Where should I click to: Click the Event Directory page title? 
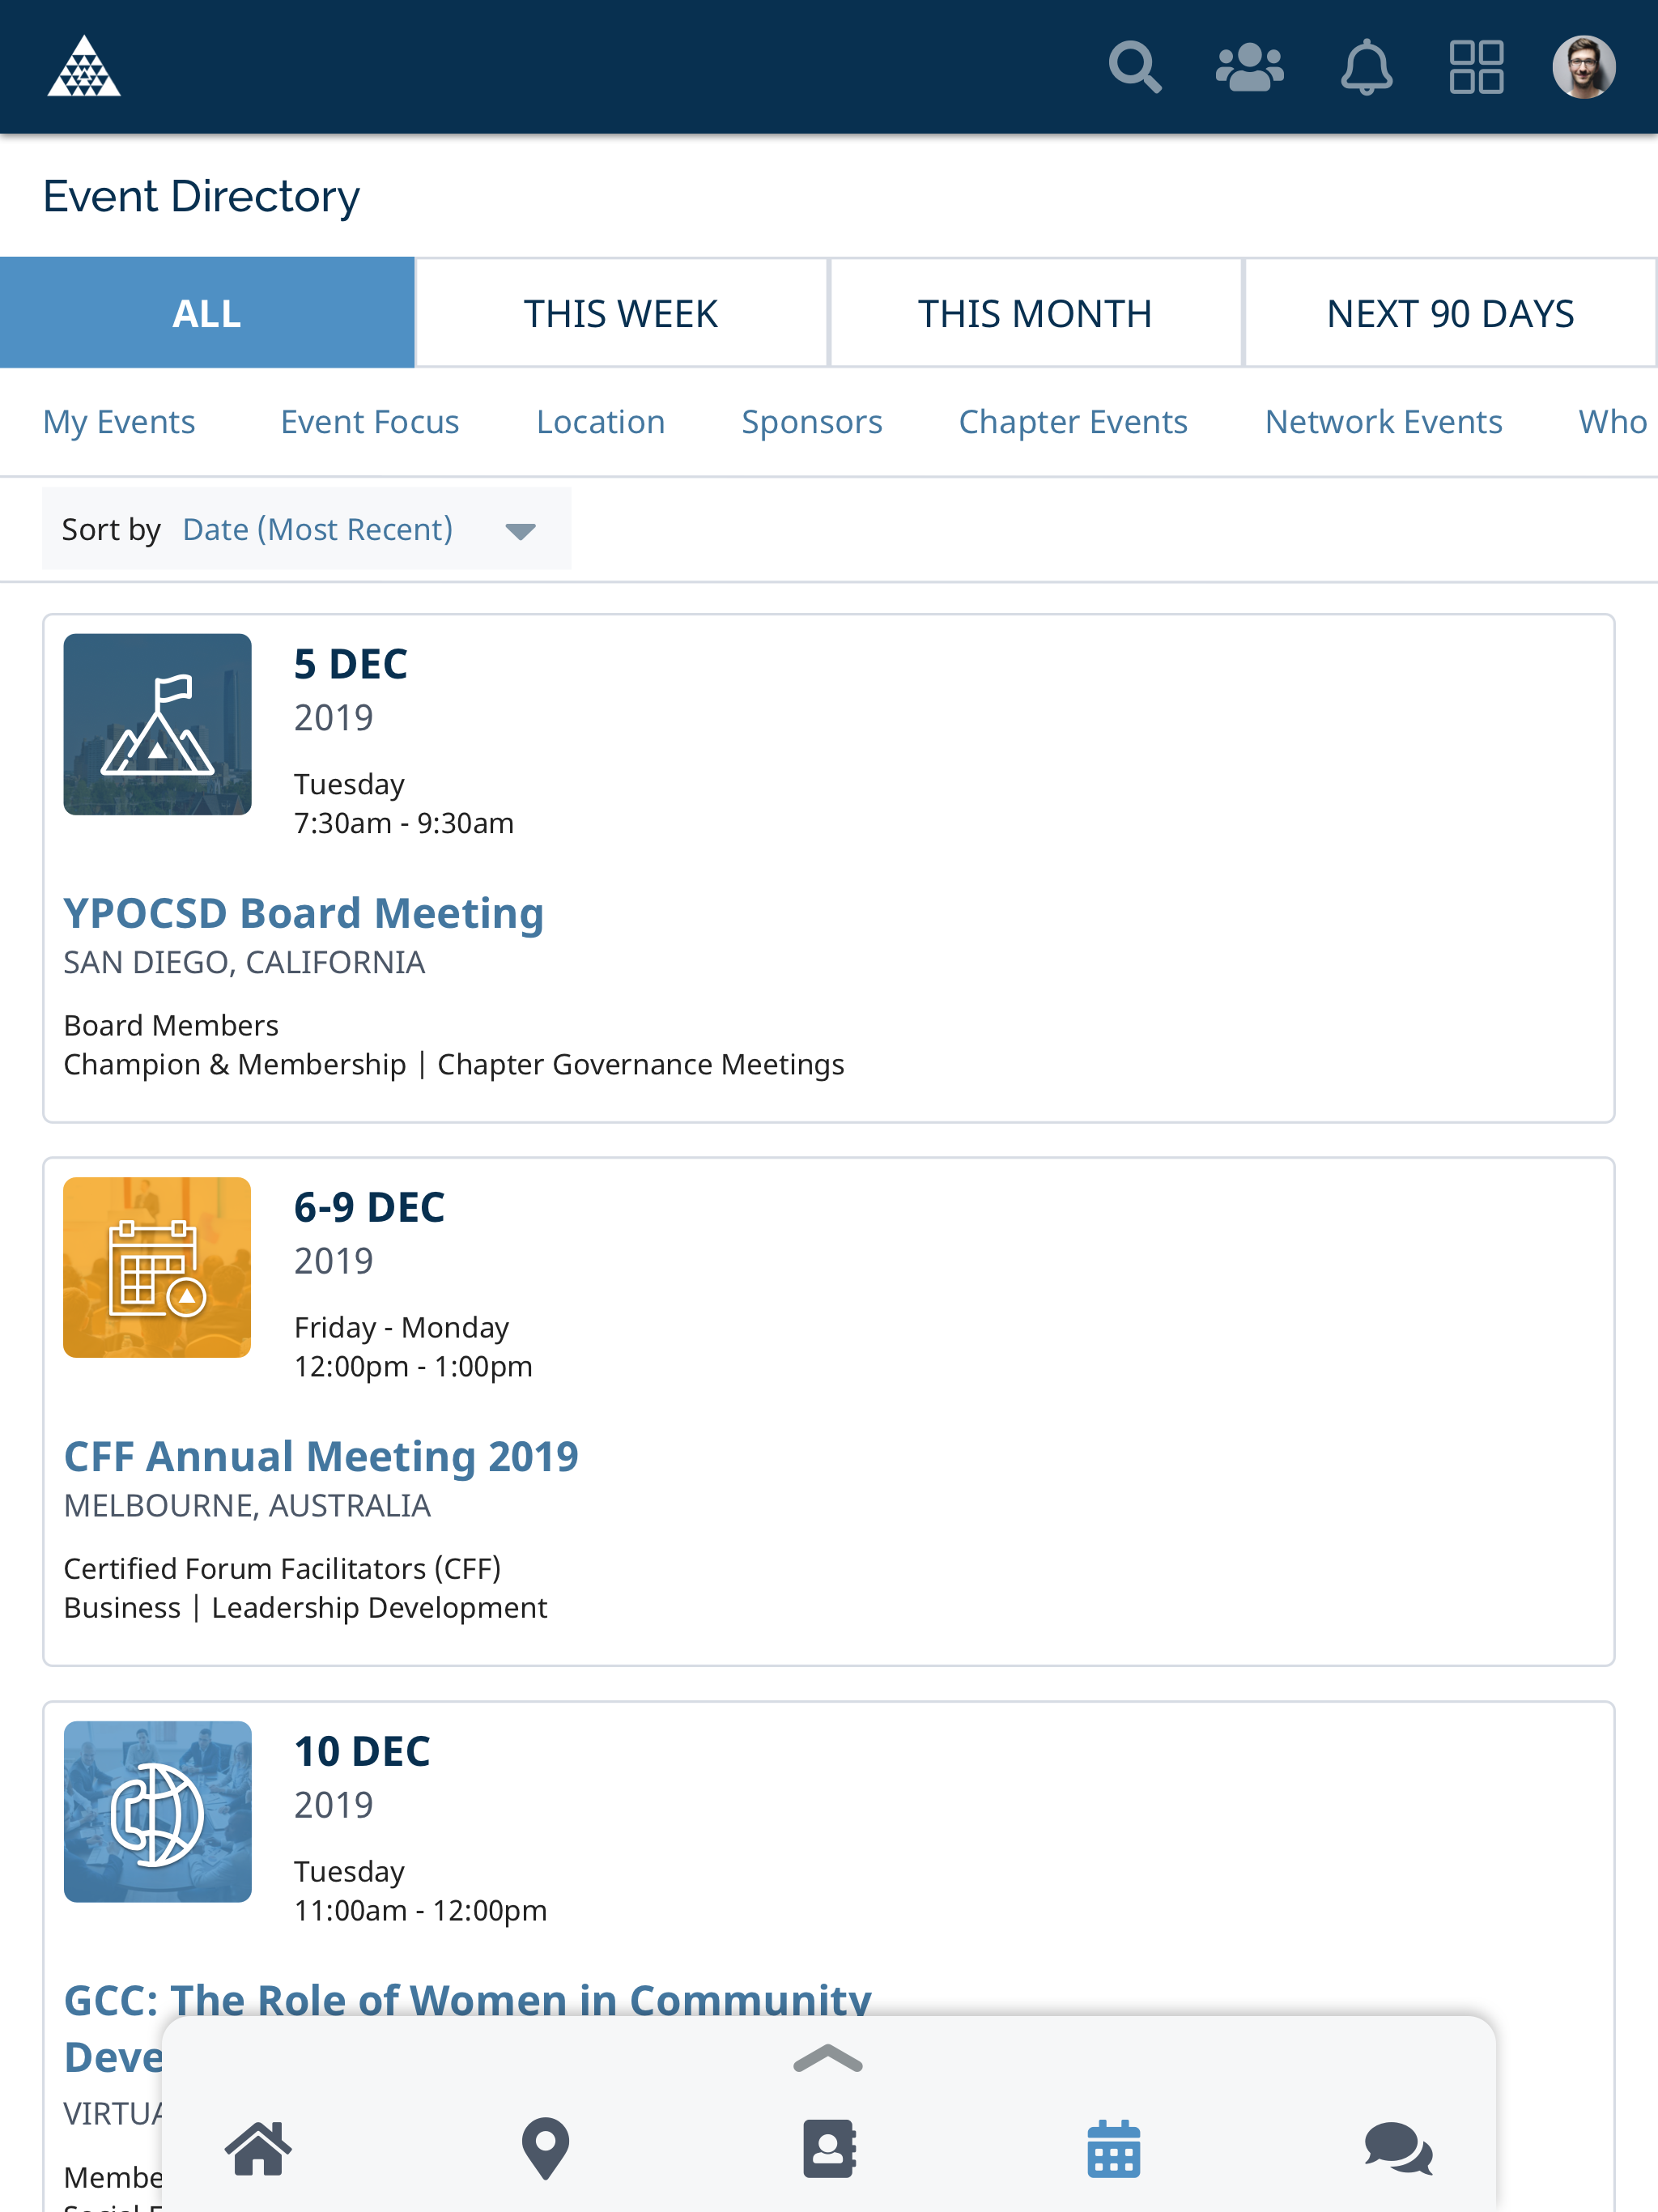coord(201,196)
